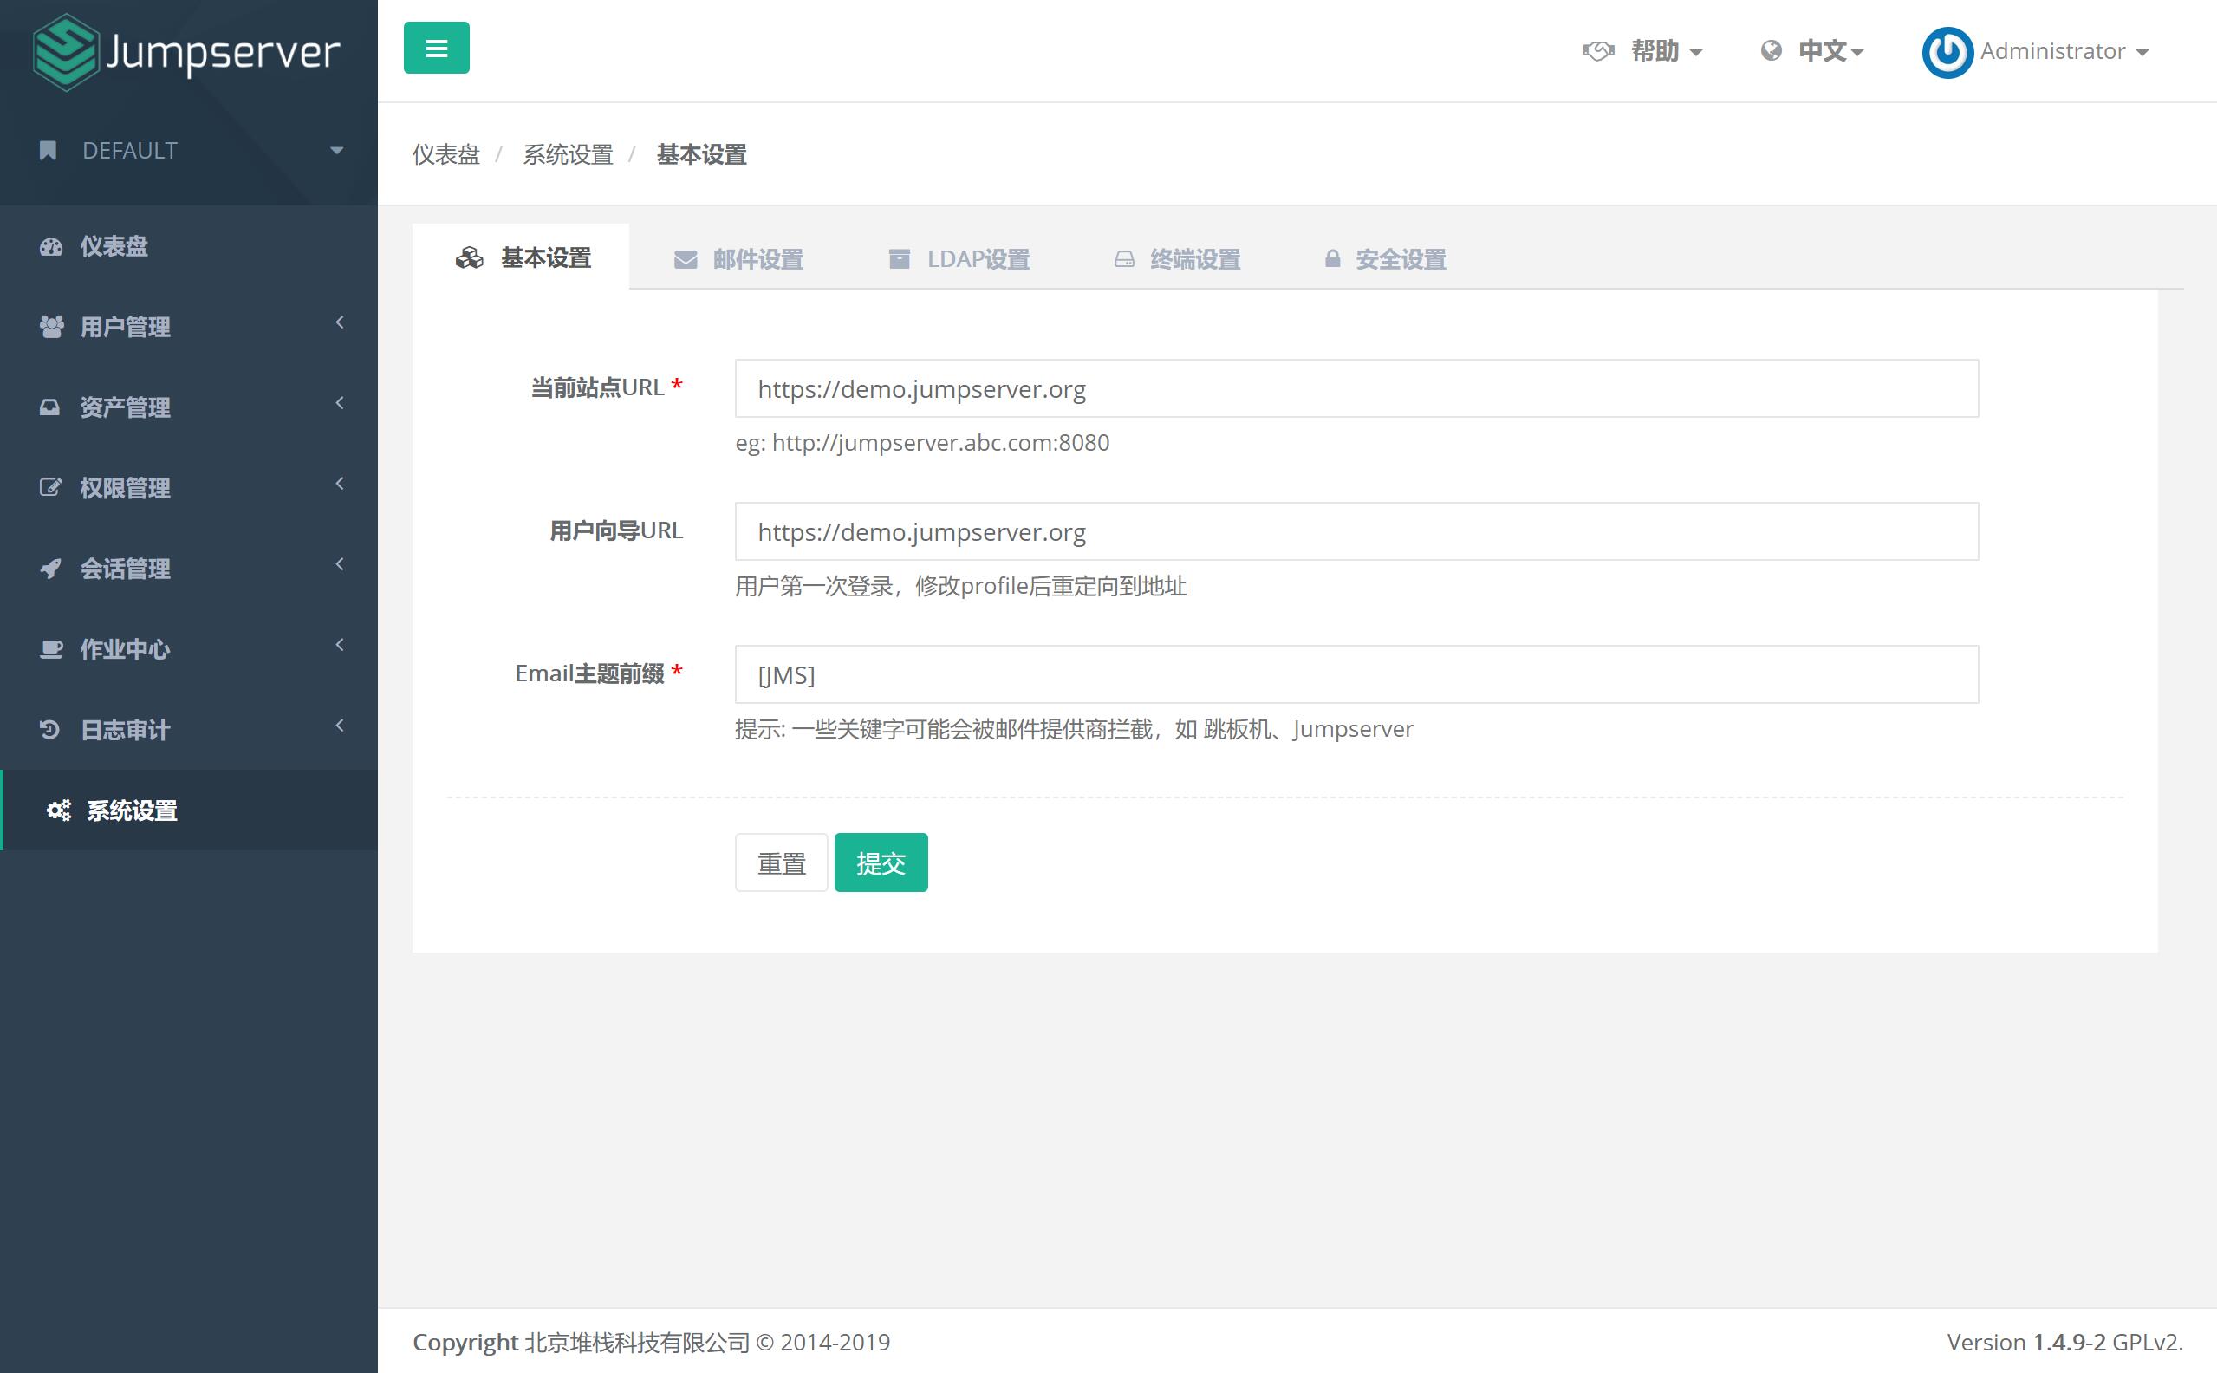Go to 仪表盘 breadcrumb link
The height and width of the screenshot is (1373, 2217).
445,154
